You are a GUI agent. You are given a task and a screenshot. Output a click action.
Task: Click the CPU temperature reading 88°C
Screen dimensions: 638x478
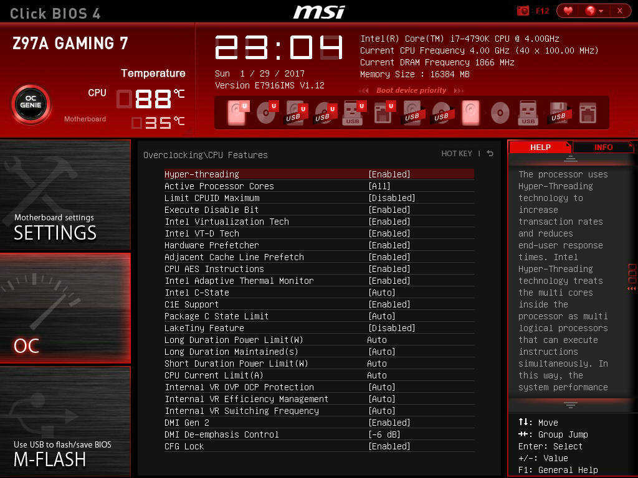(151, 99)
